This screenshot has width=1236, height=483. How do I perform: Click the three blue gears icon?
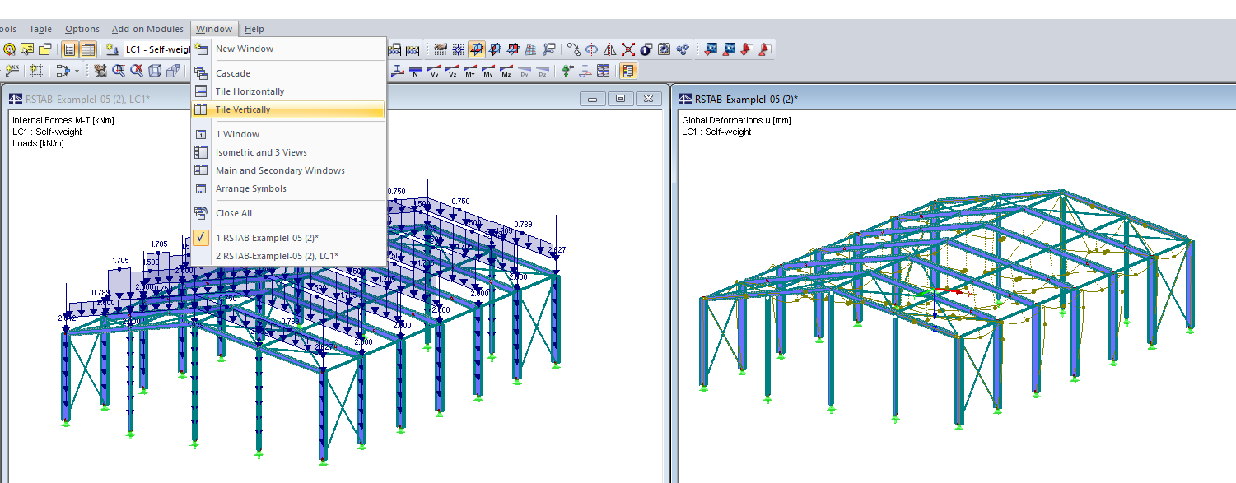click(683, 49)
